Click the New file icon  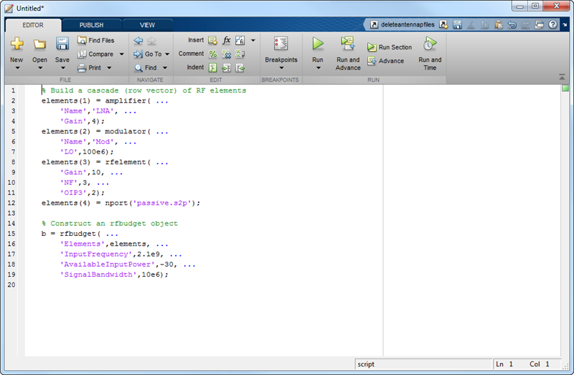pos(17,44)
